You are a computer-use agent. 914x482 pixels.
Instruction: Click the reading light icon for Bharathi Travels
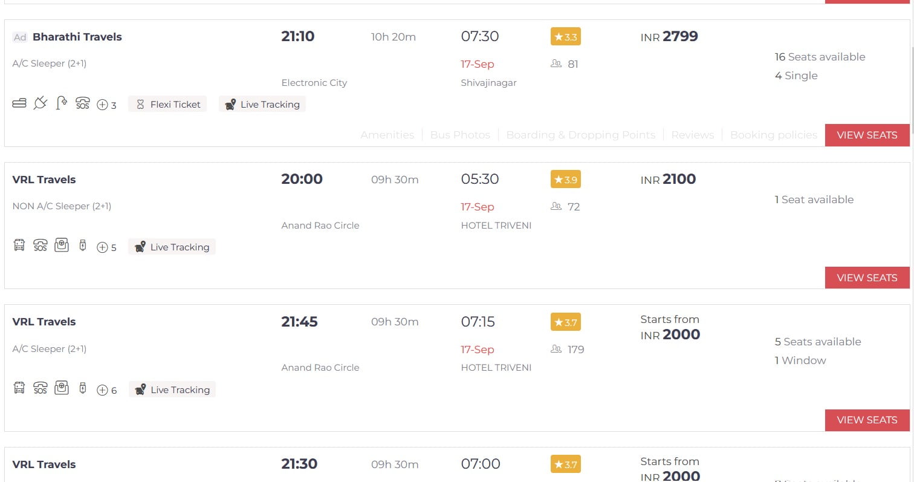(61, 103)
